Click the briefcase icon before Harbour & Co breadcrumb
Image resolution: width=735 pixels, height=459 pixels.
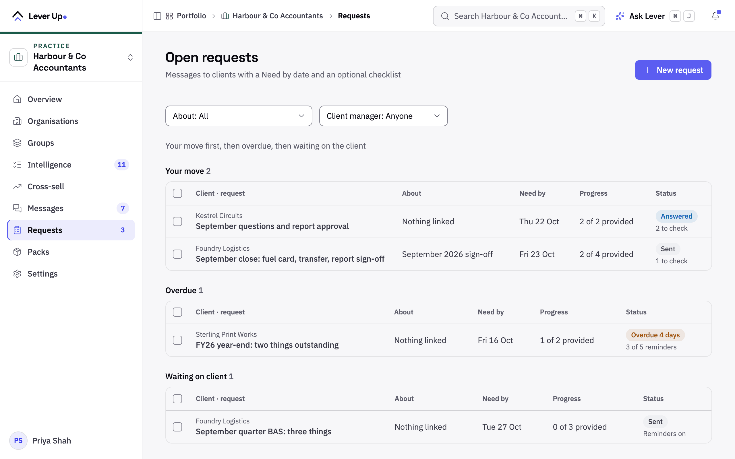coord(225,16)
